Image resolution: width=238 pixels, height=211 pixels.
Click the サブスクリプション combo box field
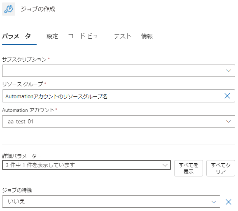pyautogui.click(x=119, y=71)
